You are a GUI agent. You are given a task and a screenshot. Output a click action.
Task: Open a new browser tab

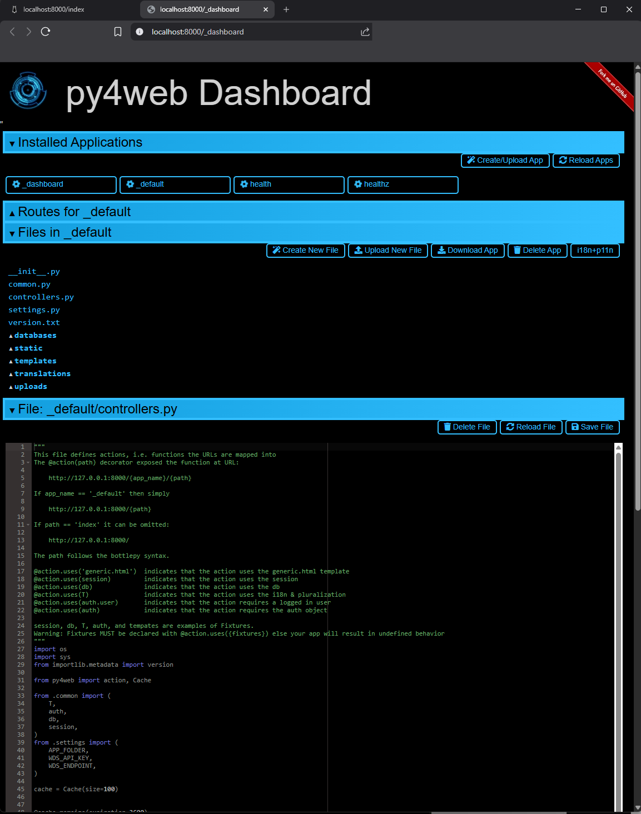point(286,9)
